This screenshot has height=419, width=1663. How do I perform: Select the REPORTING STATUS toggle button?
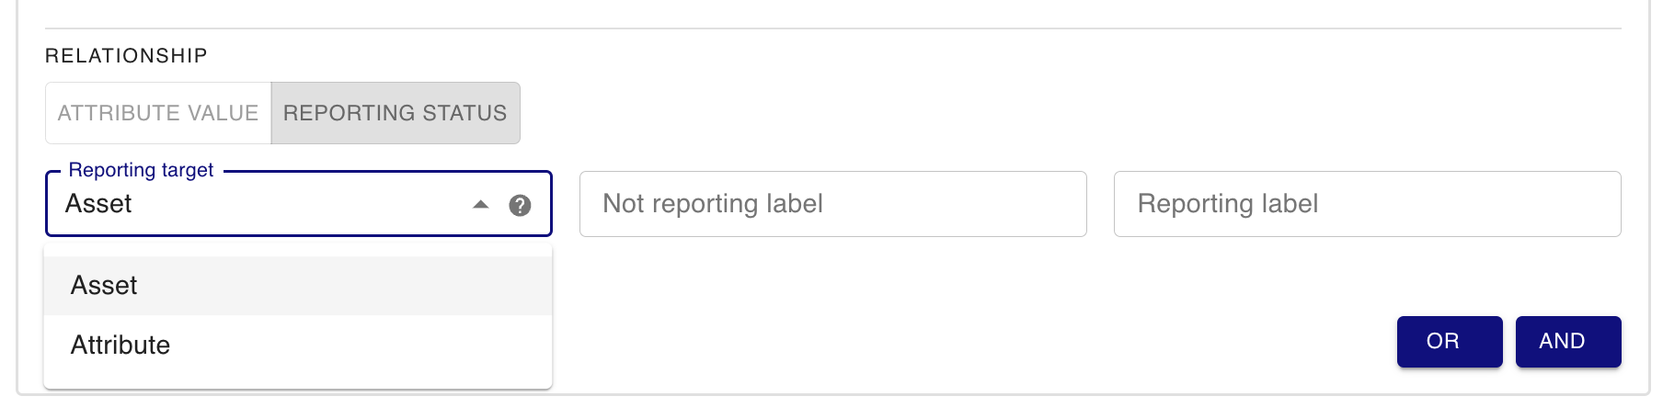point(396,113)
